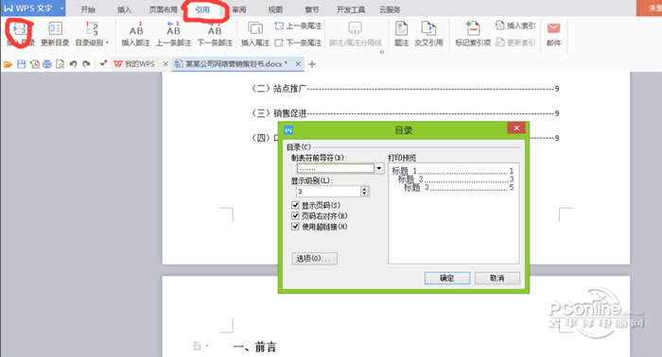Adjust the show levels spinner arrows
The image size is (662, 357).
365,192
